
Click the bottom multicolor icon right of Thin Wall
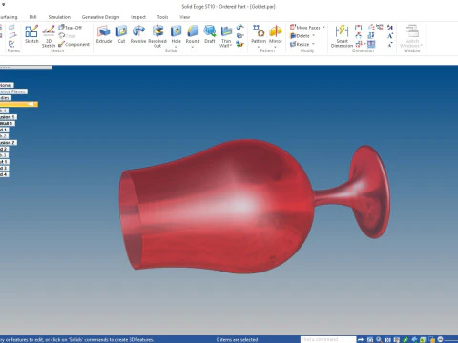coord(240,44)
